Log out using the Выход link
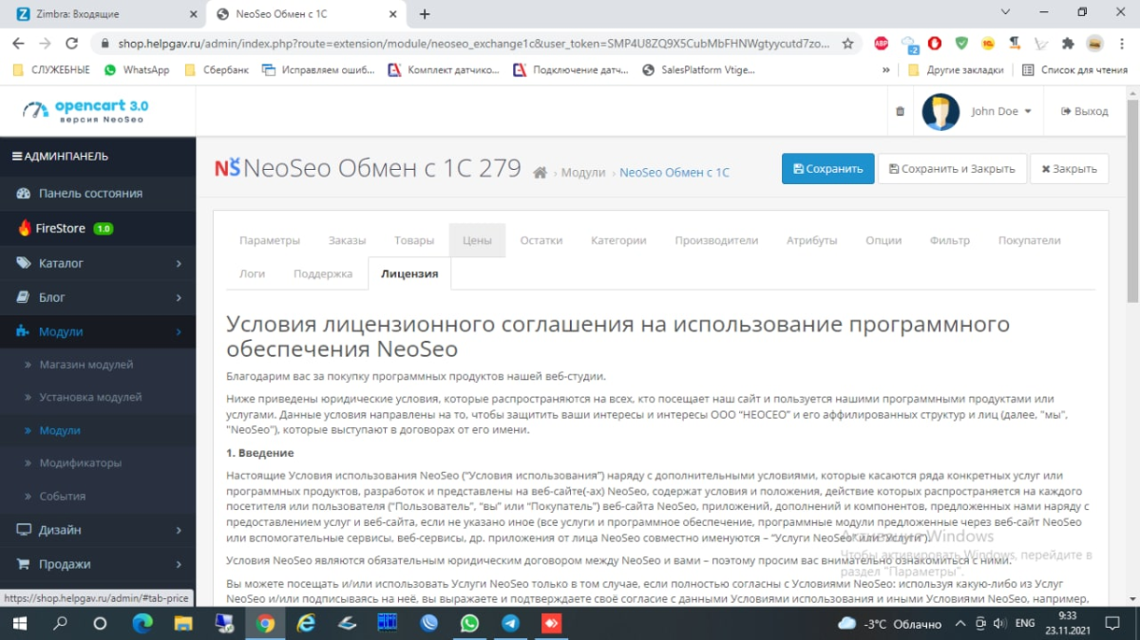Viewport: 1140px width, 640px height. pyautogui.click(x=1085, y=111)
